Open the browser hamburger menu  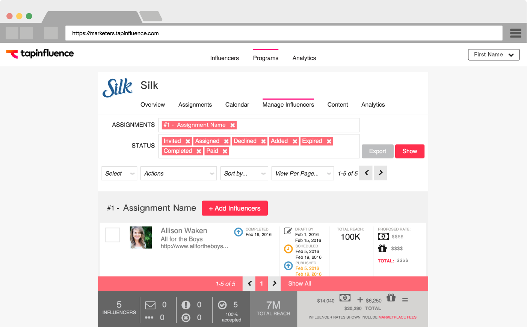point(515,33)
